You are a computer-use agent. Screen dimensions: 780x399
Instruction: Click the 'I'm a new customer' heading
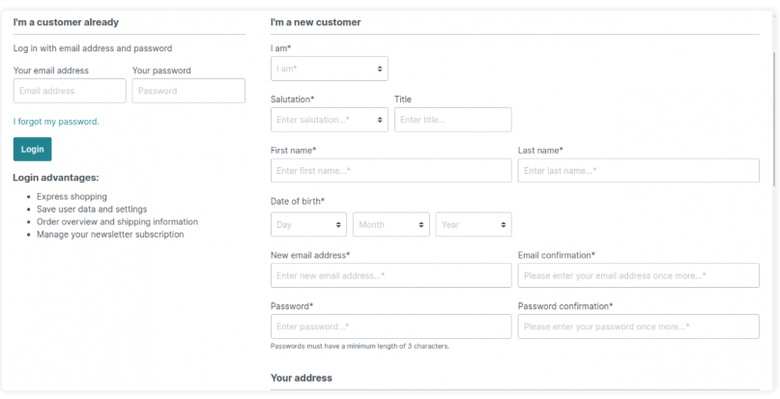point(315,22)
